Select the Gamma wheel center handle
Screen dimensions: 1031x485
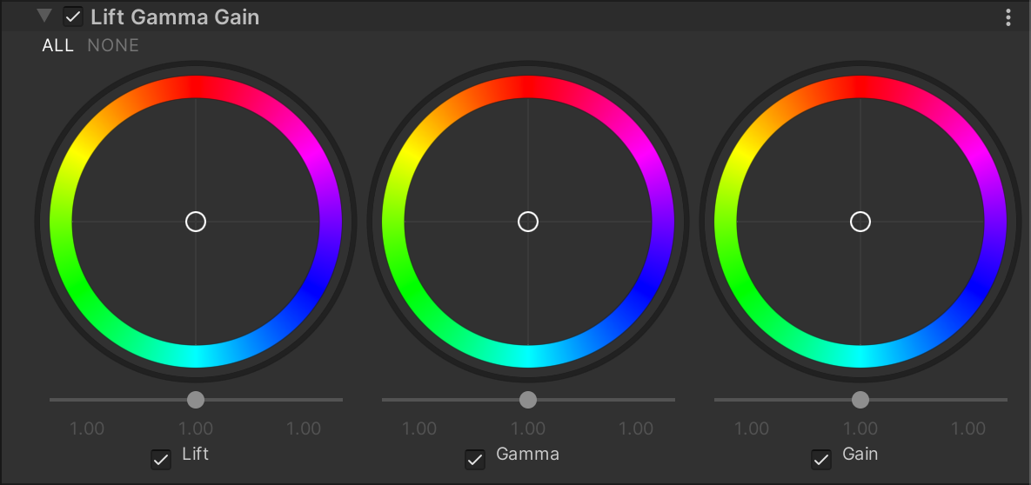(x=528, y=222)
